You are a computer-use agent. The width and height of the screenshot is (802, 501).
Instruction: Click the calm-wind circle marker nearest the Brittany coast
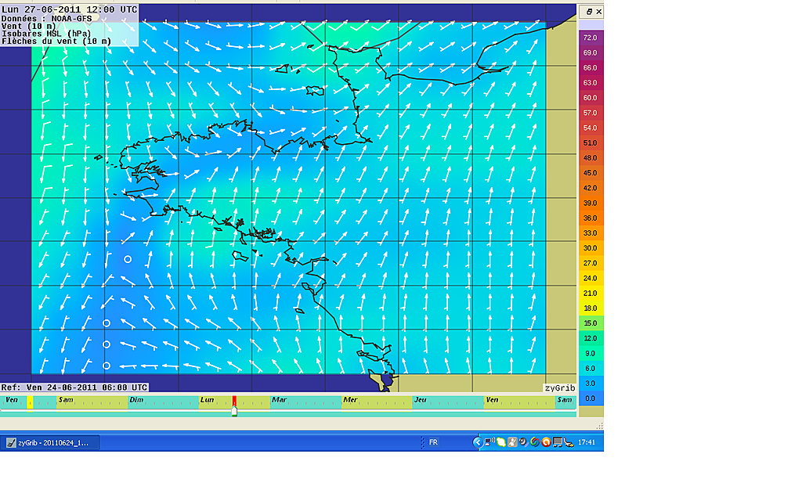tap(128, 259)
